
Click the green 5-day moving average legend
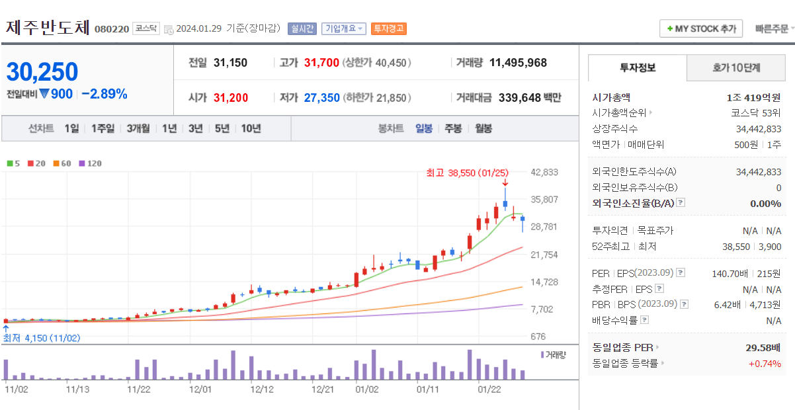[13, 163]
